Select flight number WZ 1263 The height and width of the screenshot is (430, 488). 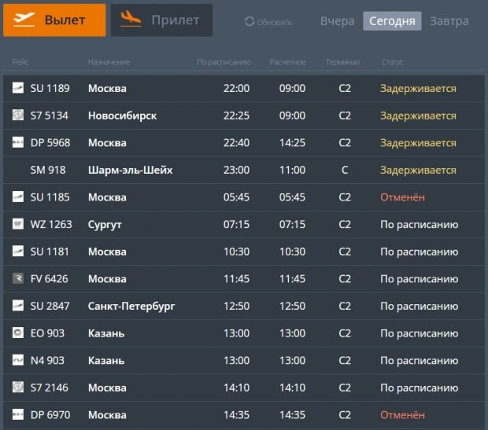51,225
